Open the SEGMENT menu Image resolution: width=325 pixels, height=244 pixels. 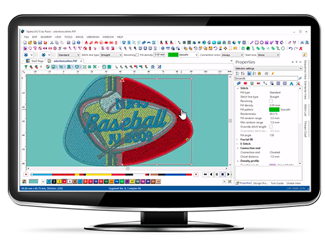(46, 37)
